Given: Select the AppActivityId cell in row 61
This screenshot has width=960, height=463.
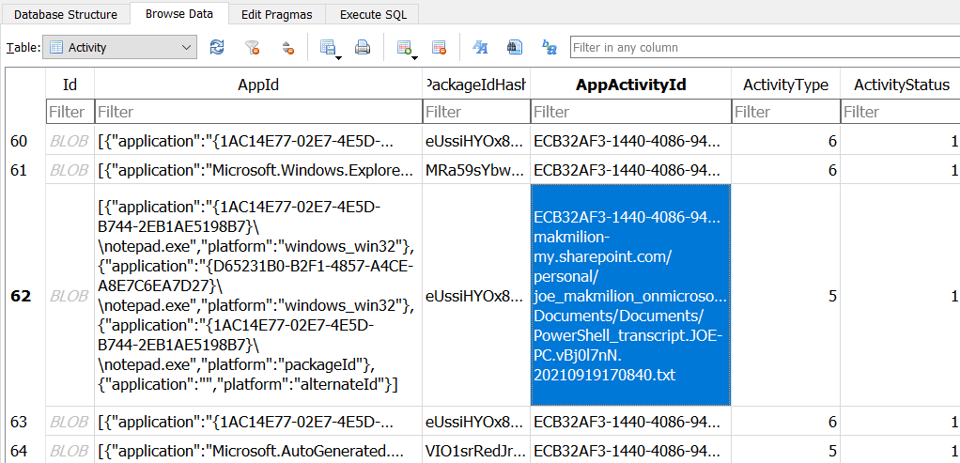Looking at the screenshot, I should click(630, 170).
